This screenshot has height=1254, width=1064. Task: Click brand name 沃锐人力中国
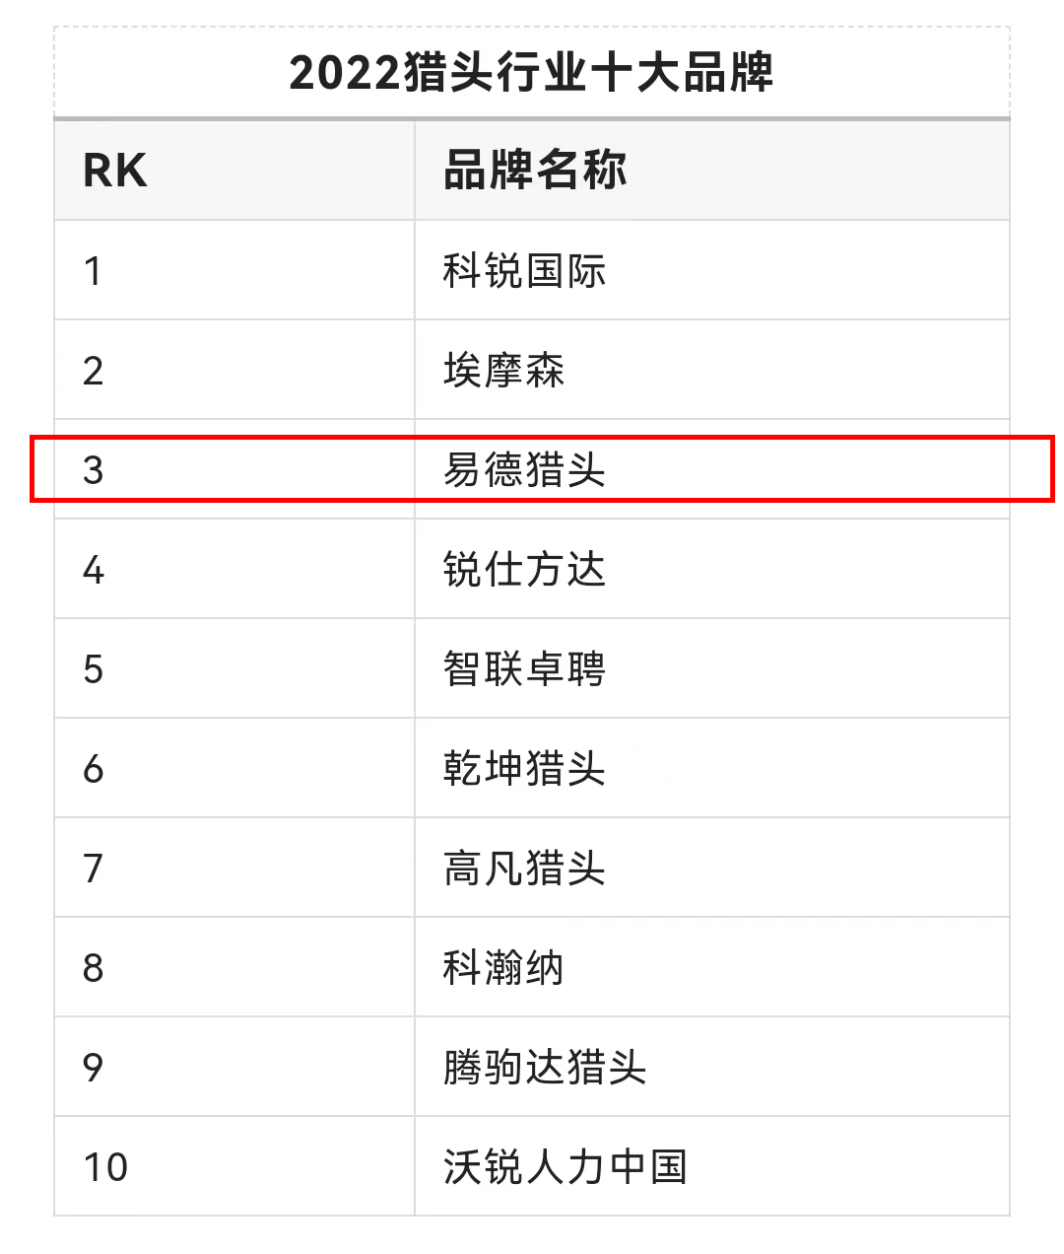[565, 1167]
